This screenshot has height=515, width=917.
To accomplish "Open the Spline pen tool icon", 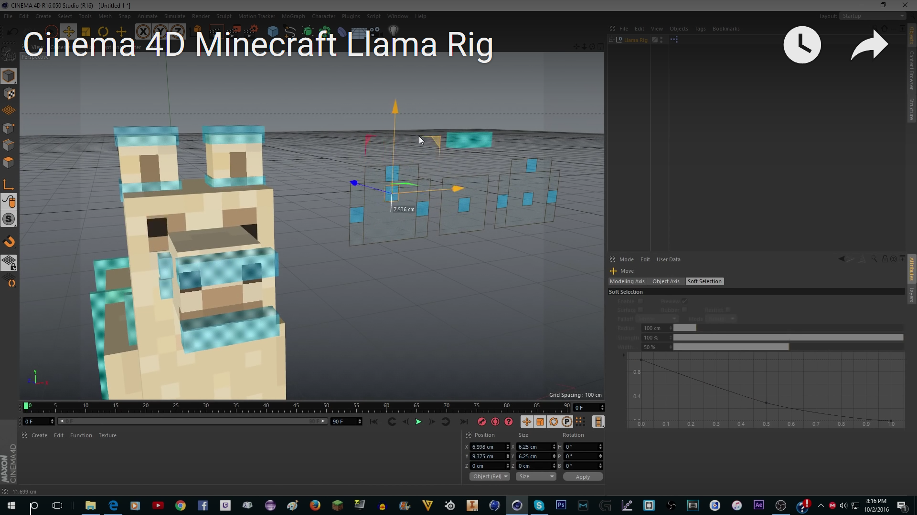I will pos(290,32).
